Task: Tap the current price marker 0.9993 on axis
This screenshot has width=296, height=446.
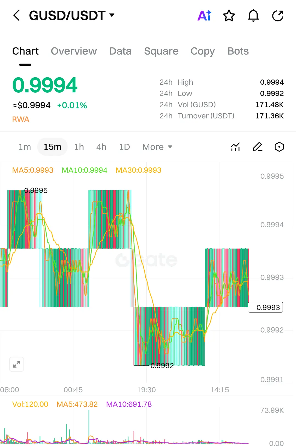Action: [x=265, y=307]
